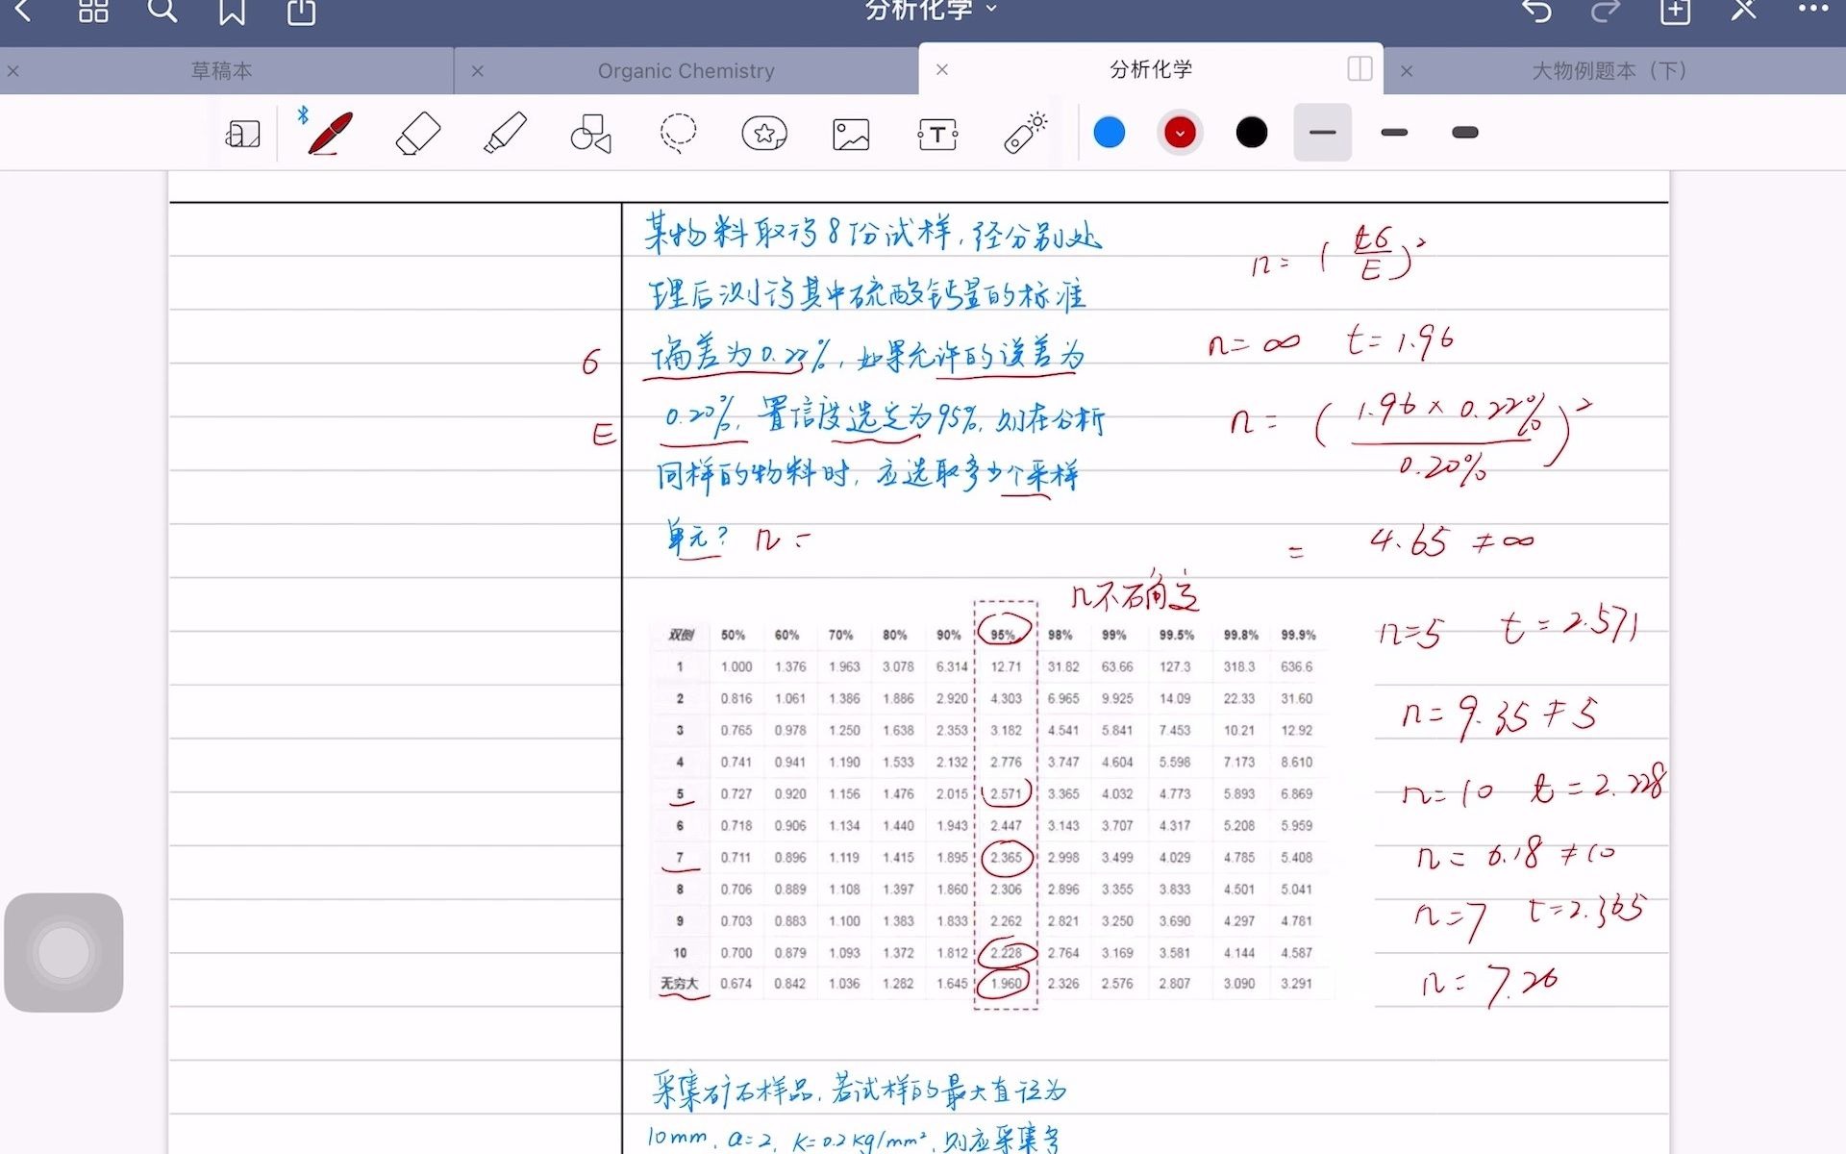This screenshot has width=1846, height=1154.
Task: Switch to the 草稿本 tab
Action: point(221,70)
